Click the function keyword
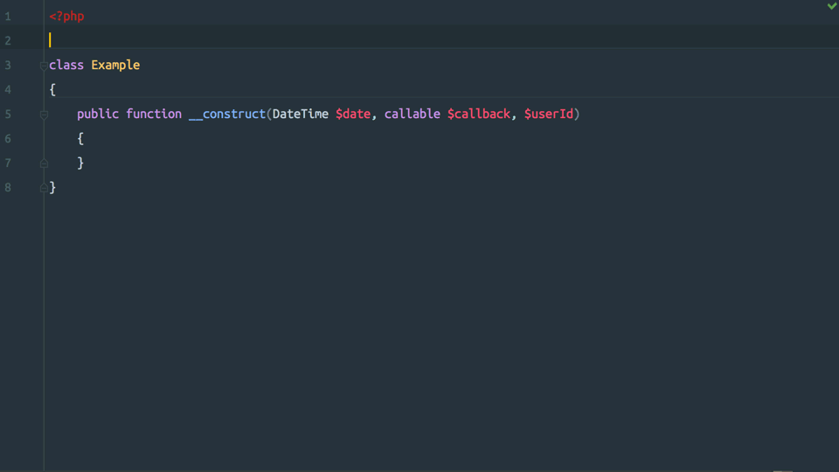 coord(154,114)
